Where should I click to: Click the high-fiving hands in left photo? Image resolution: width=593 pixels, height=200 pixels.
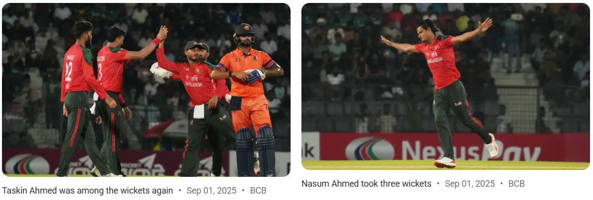pos(162,33)
